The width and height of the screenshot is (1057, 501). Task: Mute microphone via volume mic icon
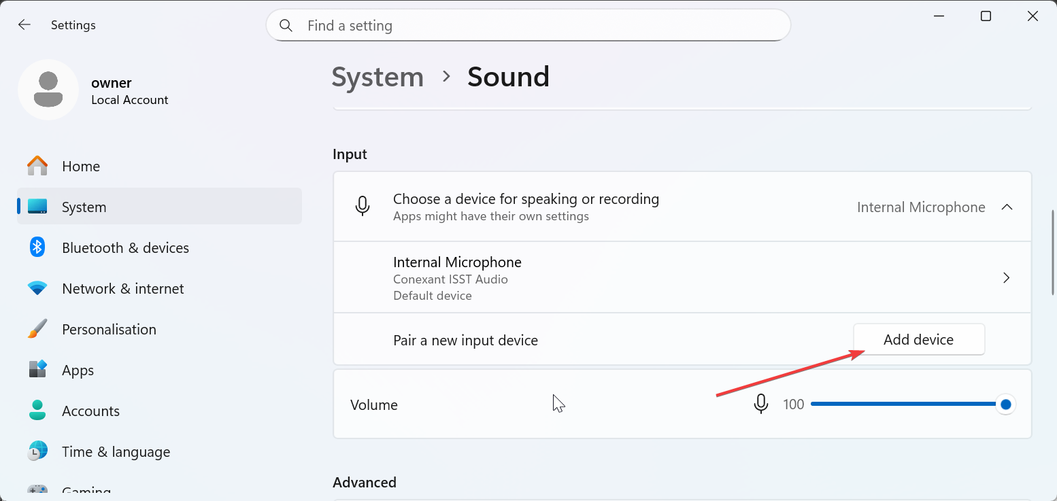click(761, 404)
